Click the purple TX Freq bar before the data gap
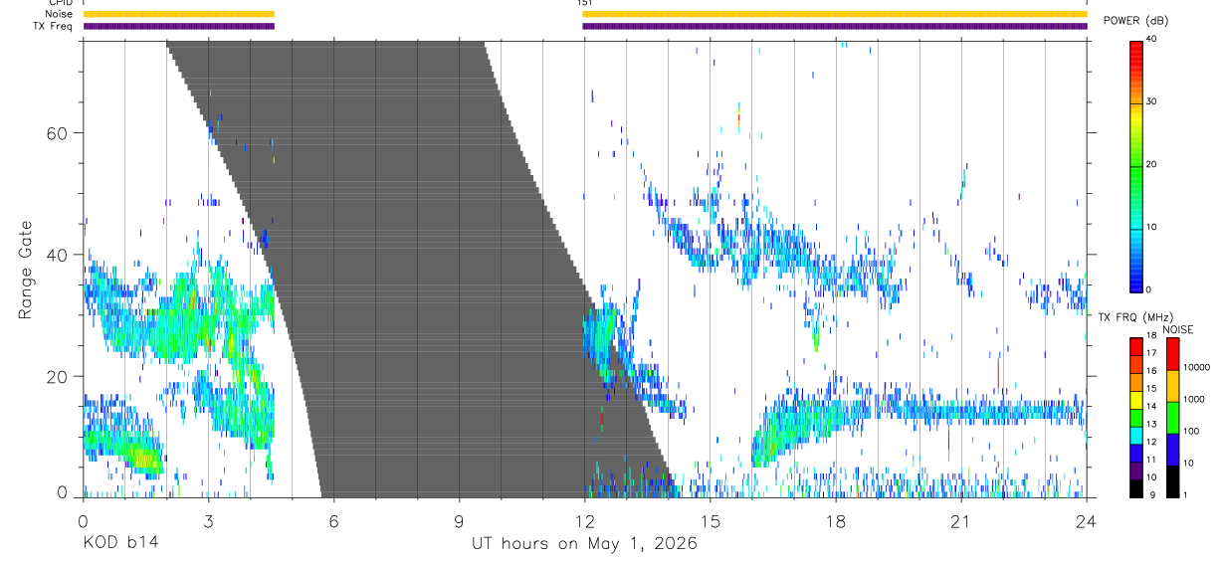The width and height of the screenshot is (1222, 564). [x=179, y=26]
